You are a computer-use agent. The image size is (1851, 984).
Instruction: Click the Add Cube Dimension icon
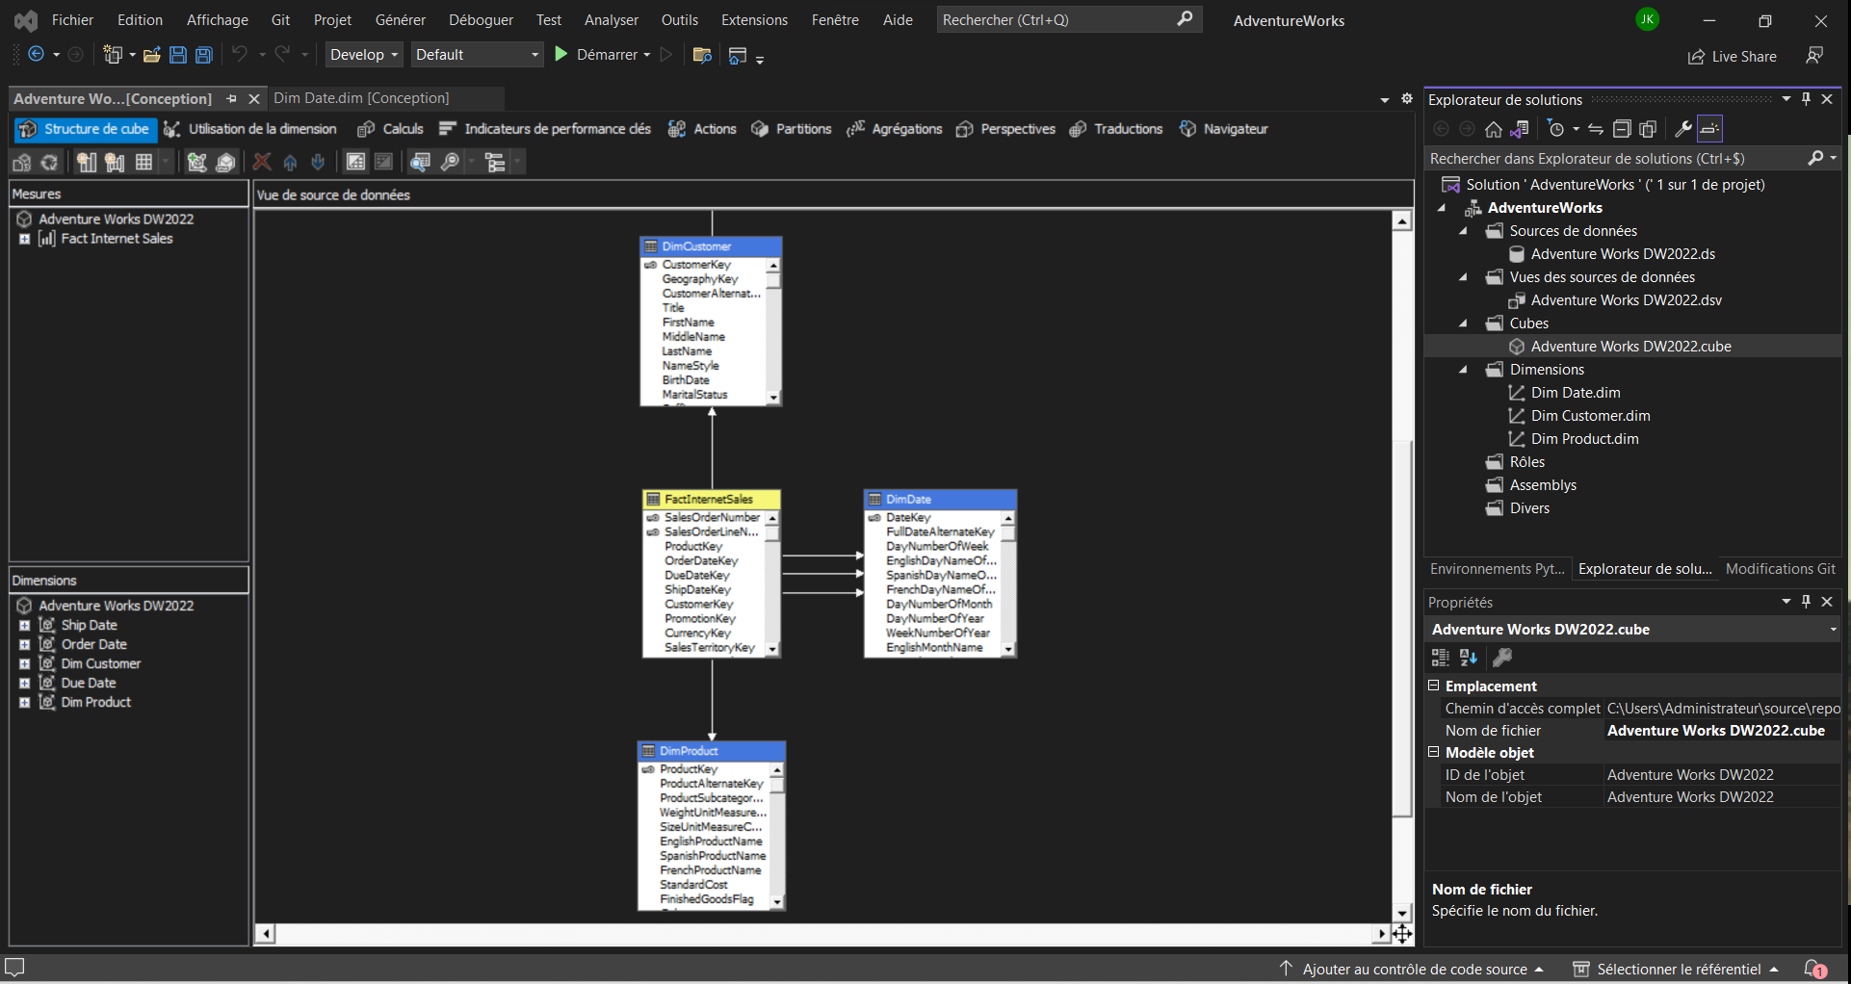coord(196,163)
